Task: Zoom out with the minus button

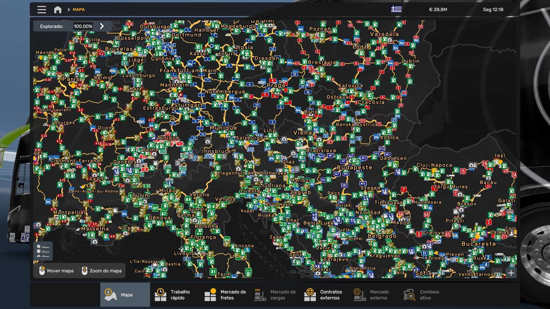Action: [x=497, y=273]
